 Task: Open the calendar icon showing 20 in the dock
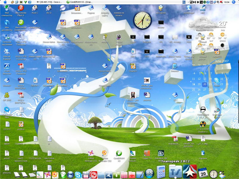(203, 173)
